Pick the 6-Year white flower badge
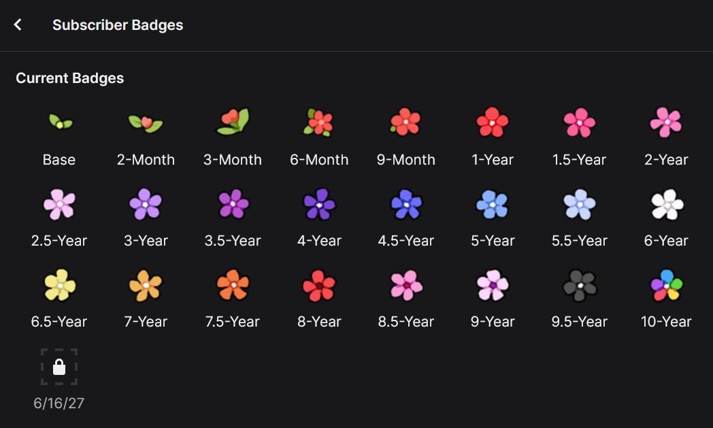The height and width of the screenshot is (428, 713). pyautogui.click(x=666, y=203)
